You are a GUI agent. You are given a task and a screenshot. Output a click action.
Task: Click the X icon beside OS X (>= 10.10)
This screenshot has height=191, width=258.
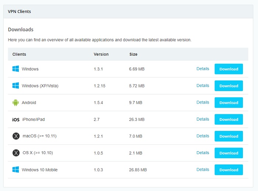tap(16, 153)
